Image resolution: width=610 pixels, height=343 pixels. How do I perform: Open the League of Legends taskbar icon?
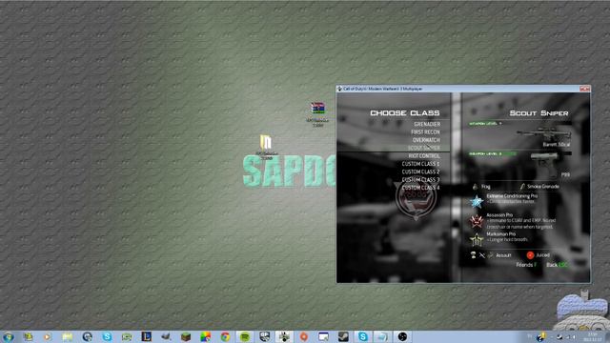click(146, 336)
